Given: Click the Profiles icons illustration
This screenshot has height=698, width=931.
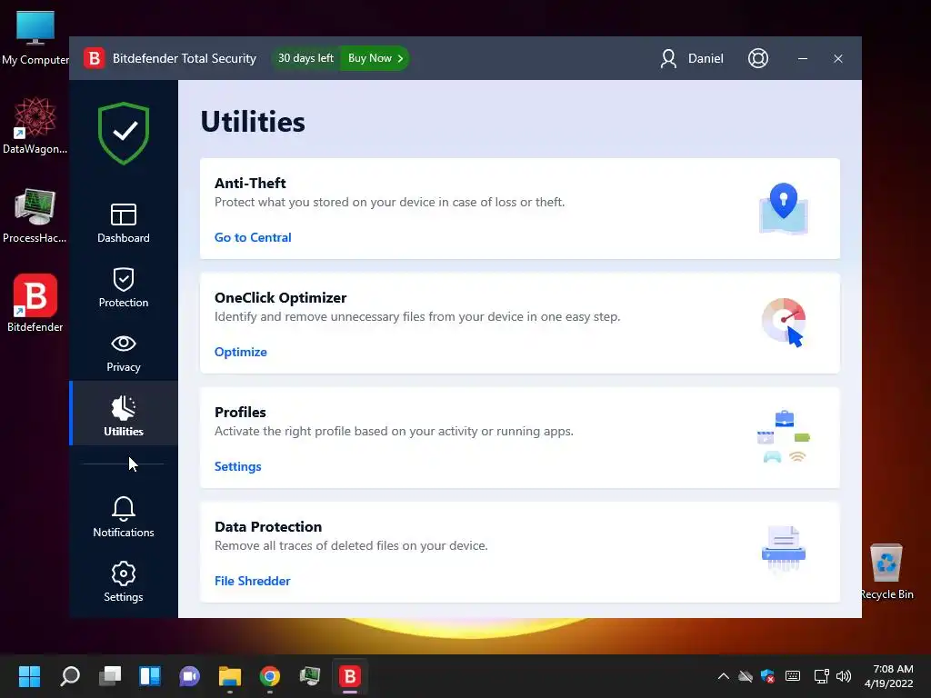Looking at the screenshot, I should [784, 437].
